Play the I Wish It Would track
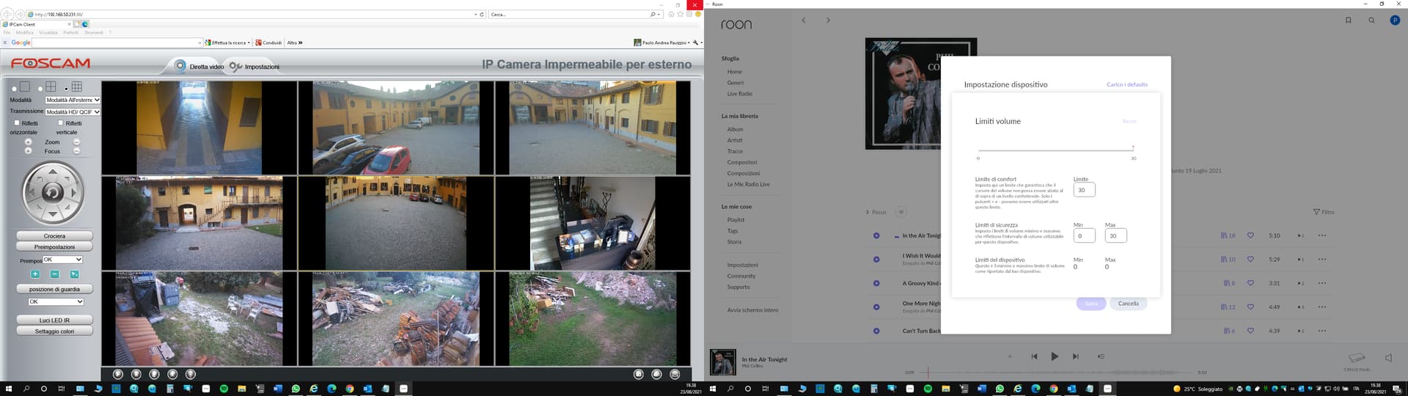The height and width of the screenshot is (396, 1408). [x=876, y=260]
